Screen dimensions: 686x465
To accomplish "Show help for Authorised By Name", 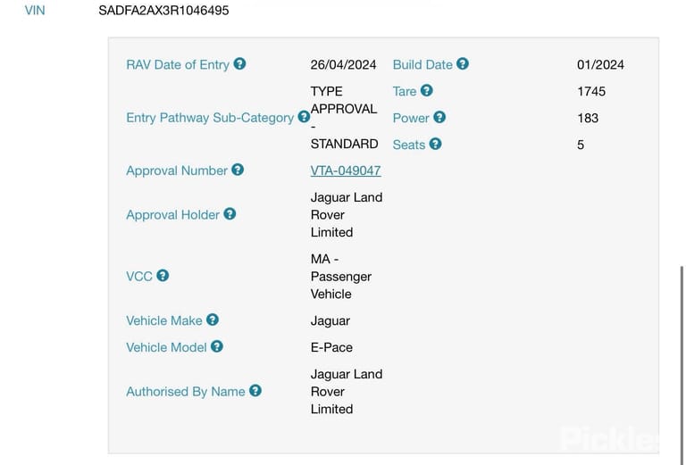I will pyautogui.click(x=255, y=390).
